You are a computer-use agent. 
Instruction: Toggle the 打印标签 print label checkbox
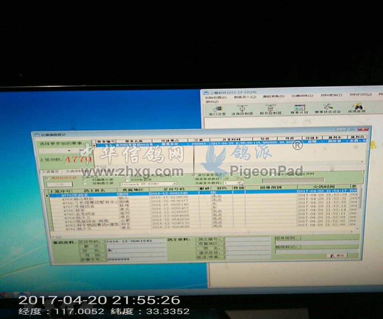(127, 179)
